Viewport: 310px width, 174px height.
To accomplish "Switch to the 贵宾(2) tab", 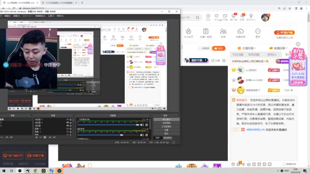I will (x=272, y=55).
